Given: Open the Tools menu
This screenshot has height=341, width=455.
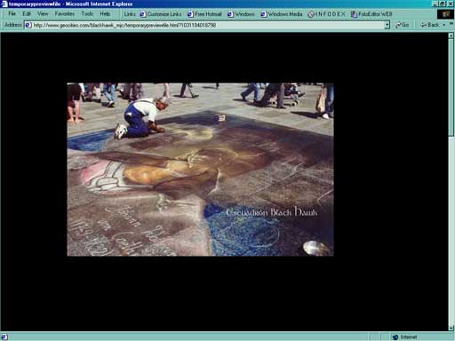Looking at the screenshot, I should [87, 13].
